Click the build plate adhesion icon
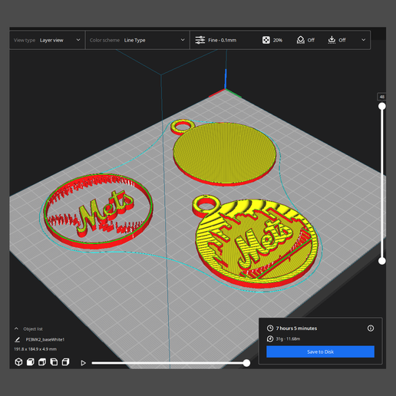The height and width of the screenshot is (396, 396). (332, 40)
